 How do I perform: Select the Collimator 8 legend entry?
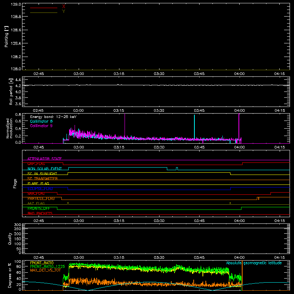41,121
